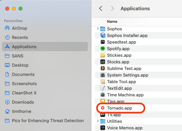
Task: Click the Downloads arrow icon
Action: (x=7, y=102)
